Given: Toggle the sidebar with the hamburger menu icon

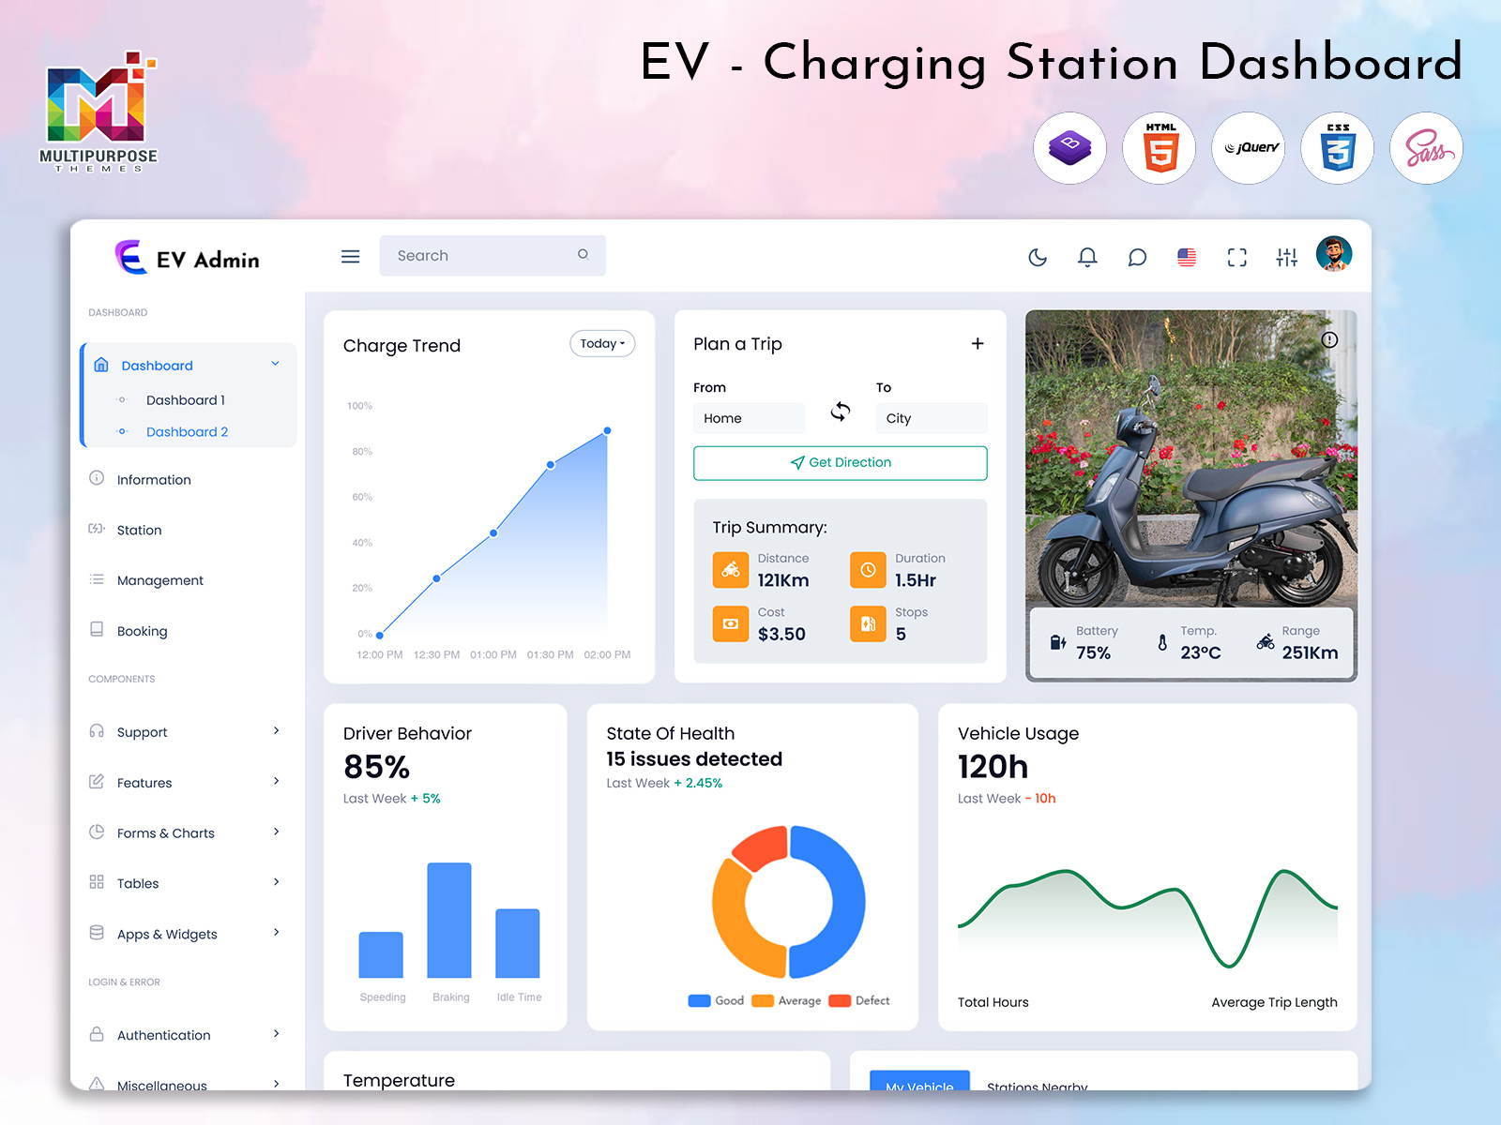Looking at the screenshot, I should pos(350,256).
